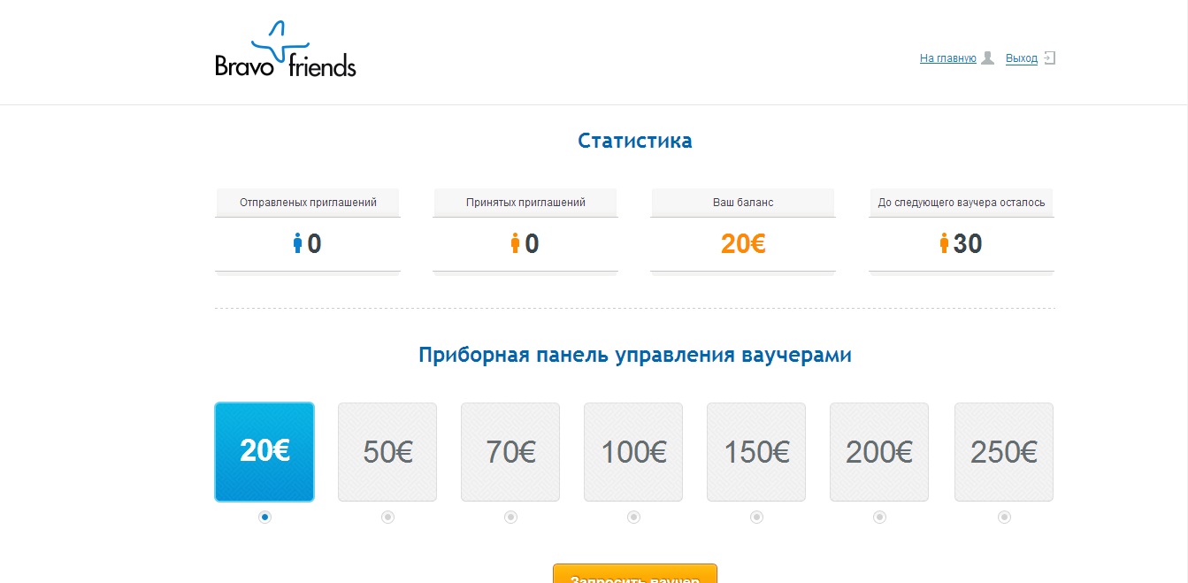Viewport: 1188px width, 583px height.
Task: Click the logout door icon
Action: pos(1049,58)
